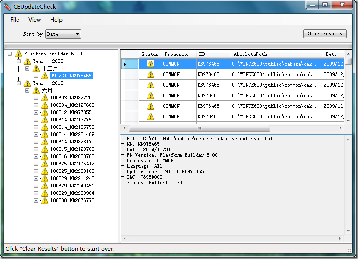Sort table by KB column header
The width and height of the screenshot is (358, 259).
pyautogui.click(x=214, y=54)
